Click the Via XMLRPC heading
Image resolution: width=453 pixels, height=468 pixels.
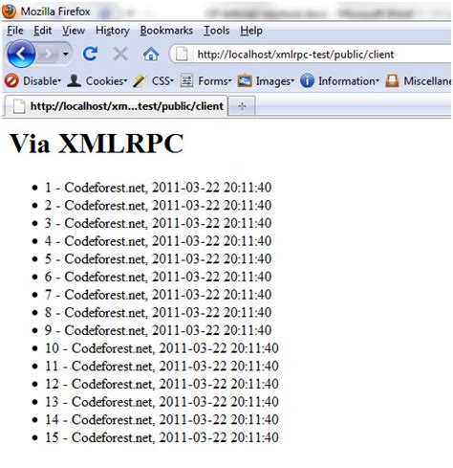97,144
